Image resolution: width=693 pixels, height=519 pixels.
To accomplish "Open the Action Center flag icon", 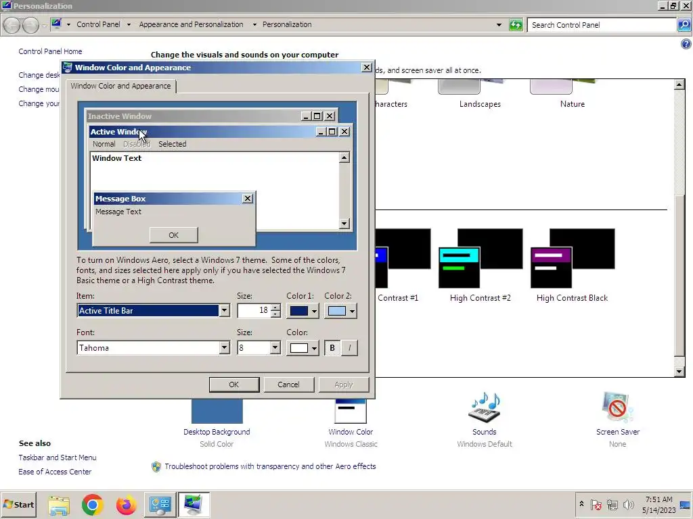I will (596, 504).
